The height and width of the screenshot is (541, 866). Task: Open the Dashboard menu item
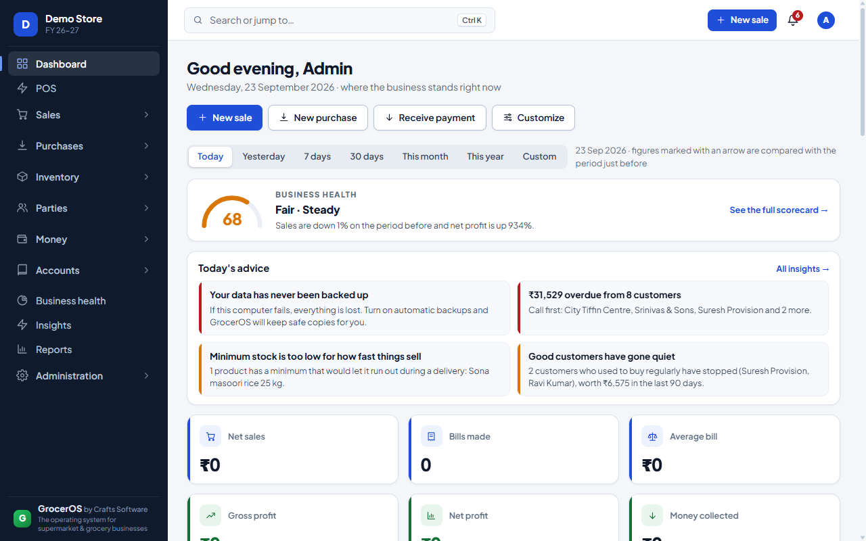point(84,64)
